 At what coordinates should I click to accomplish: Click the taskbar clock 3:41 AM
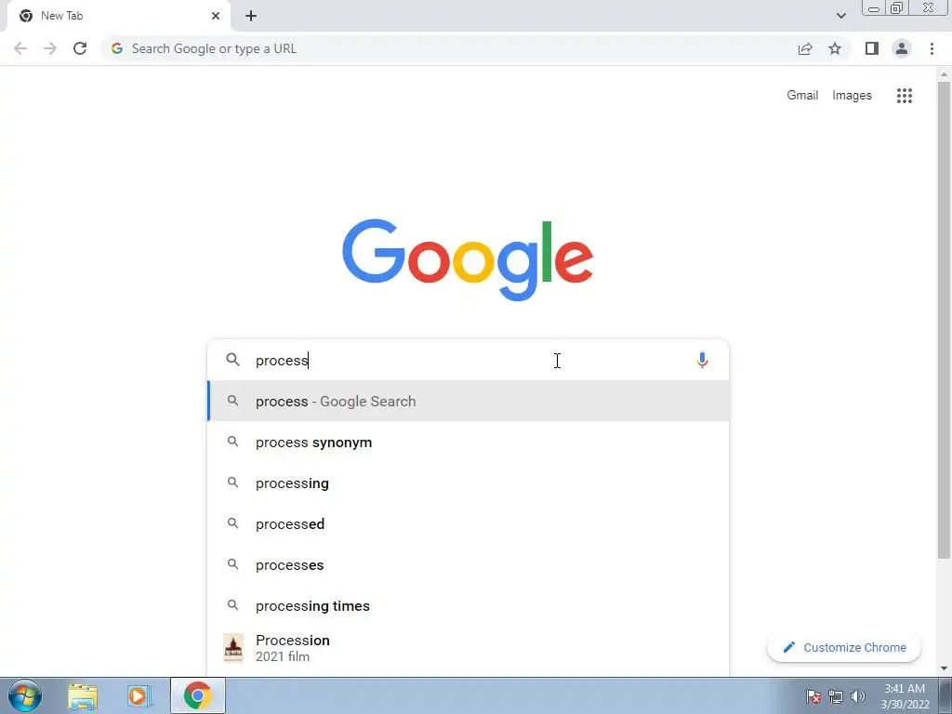(905, 696)
